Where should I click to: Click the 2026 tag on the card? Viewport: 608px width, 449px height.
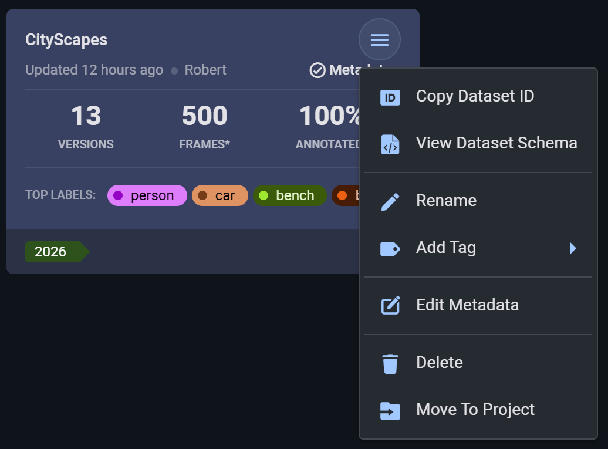click(x=56, y=252)
